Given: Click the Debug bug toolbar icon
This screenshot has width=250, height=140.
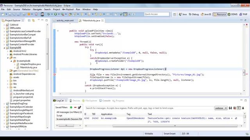Looking at the screenshot, I should coord(48,14).
